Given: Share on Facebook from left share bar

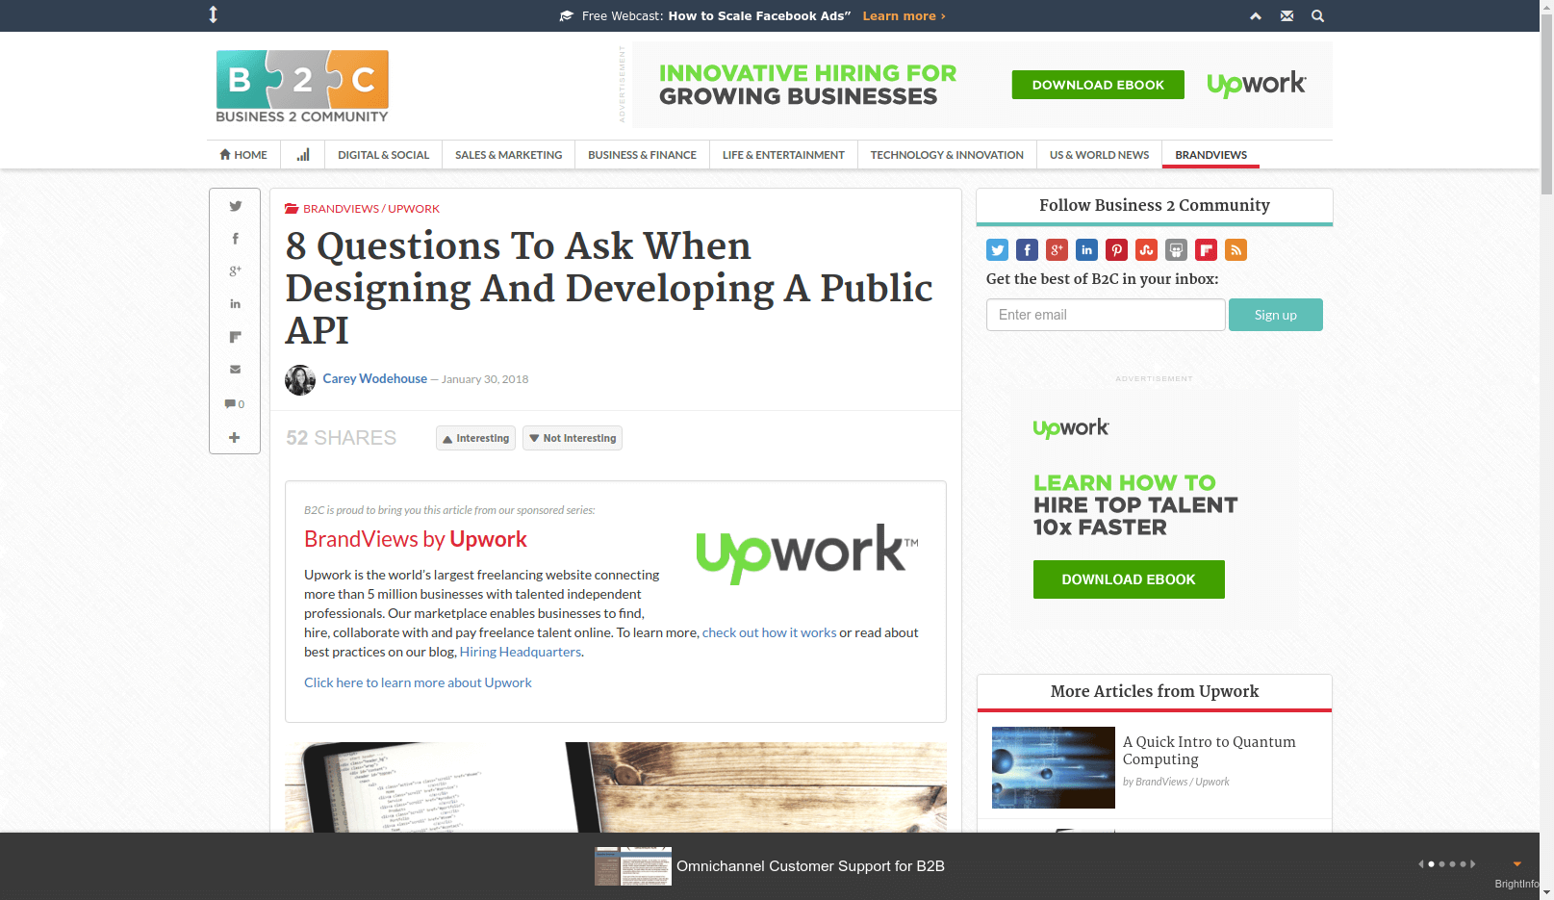Looking at the screenshot, I should (x=235, y=239).
